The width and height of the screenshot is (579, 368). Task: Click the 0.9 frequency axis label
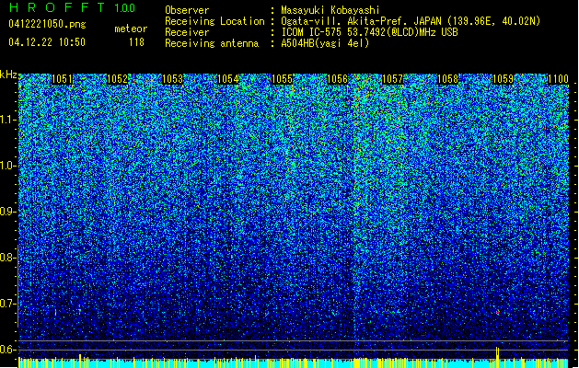coord(8,212)
